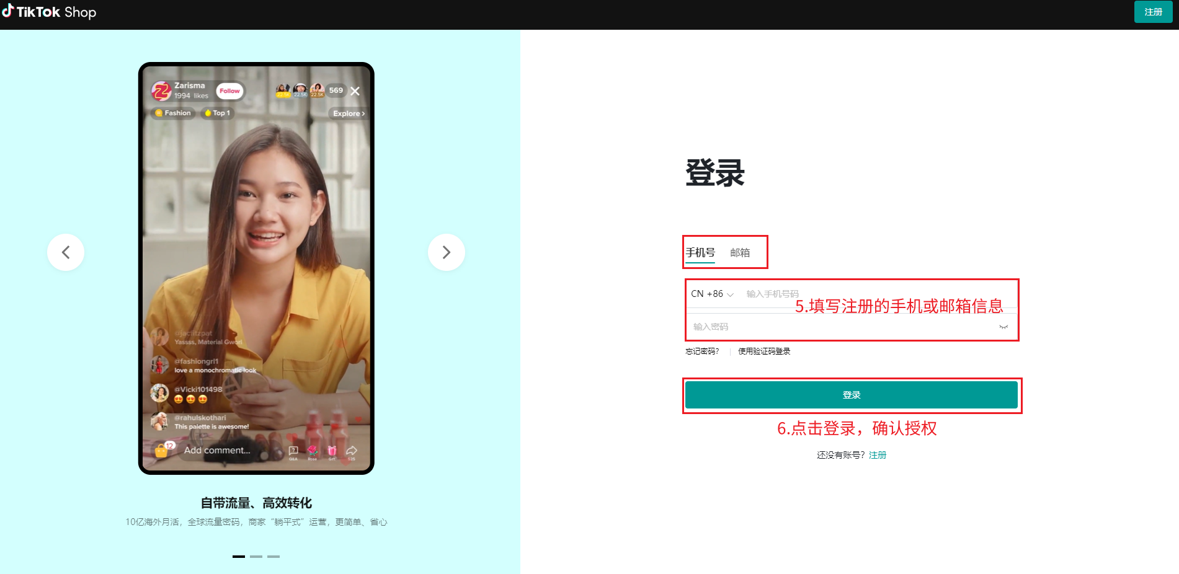Click the previous slide arrow
1179x574 pixels.
click(66, 252)
